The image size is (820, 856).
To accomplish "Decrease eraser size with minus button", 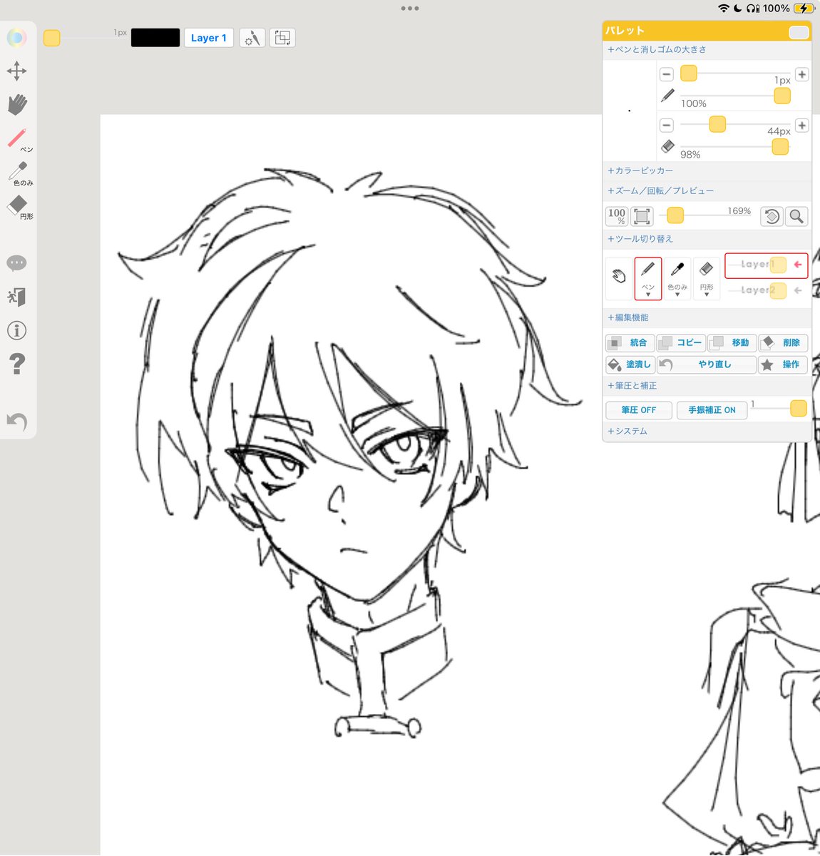I will pyautogui.click(x=667, y=126).
